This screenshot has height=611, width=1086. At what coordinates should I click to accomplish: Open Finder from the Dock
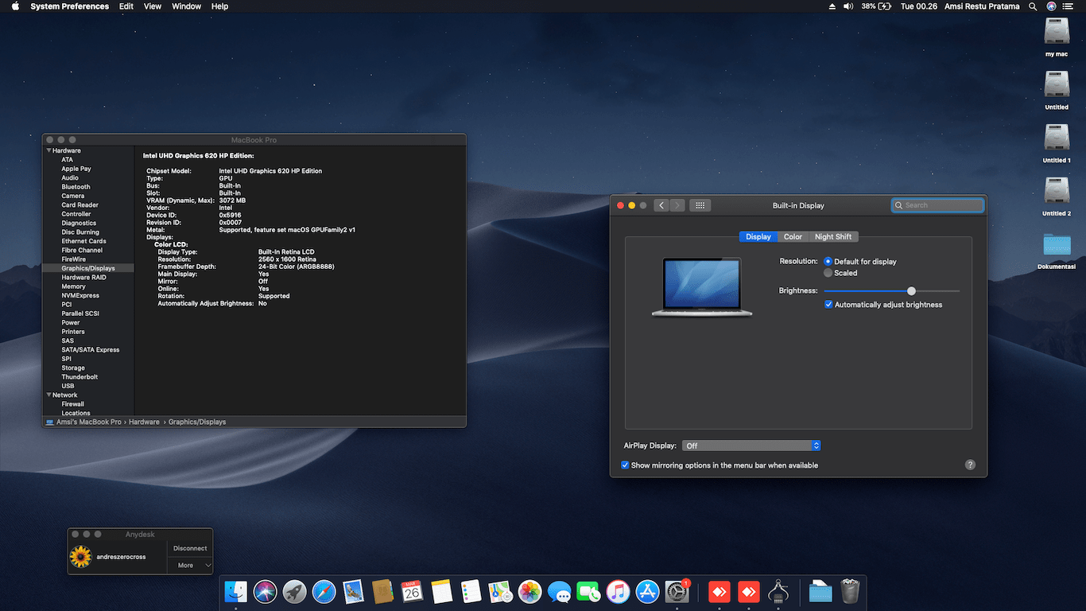click(236, 592)
